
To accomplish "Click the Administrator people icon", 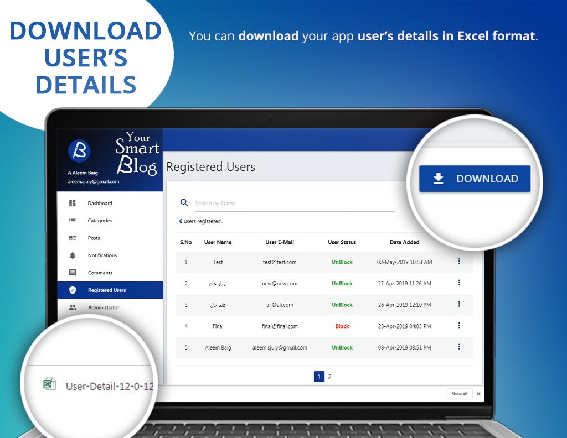I will coord(73,307).
